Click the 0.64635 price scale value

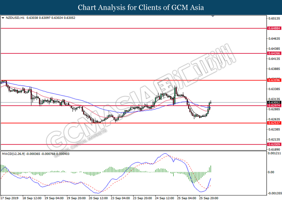click(x=274, y=39)
